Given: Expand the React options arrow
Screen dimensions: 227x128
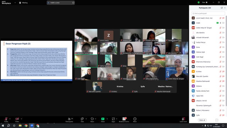Looking at the screenshot, I should (x=95, y=119).
